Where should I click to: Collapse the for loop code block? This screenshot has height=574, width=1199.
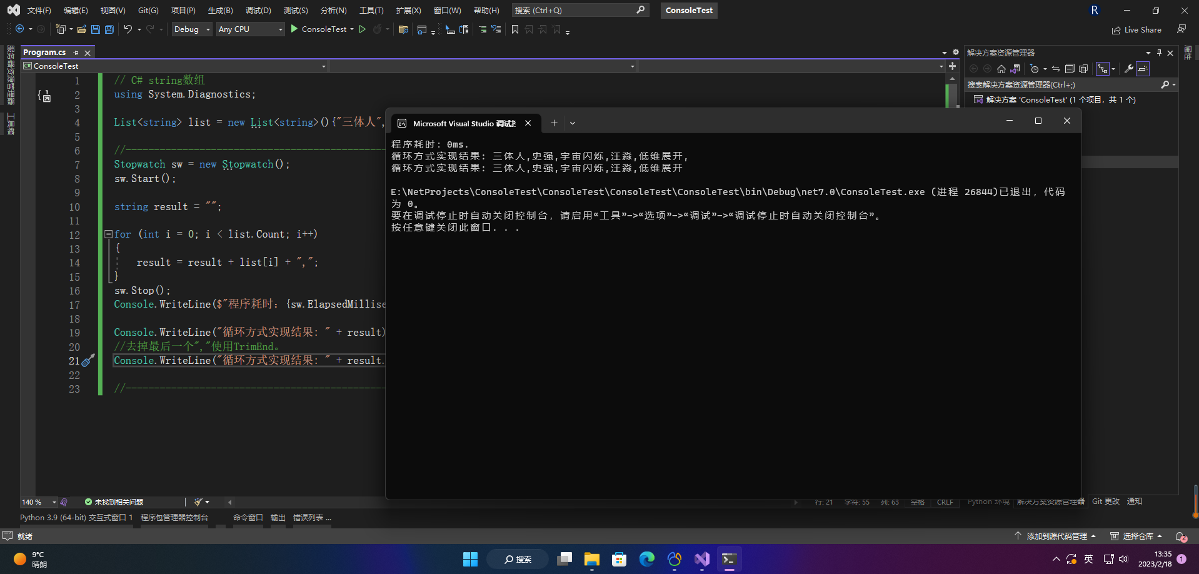click(x=108, y=234)
